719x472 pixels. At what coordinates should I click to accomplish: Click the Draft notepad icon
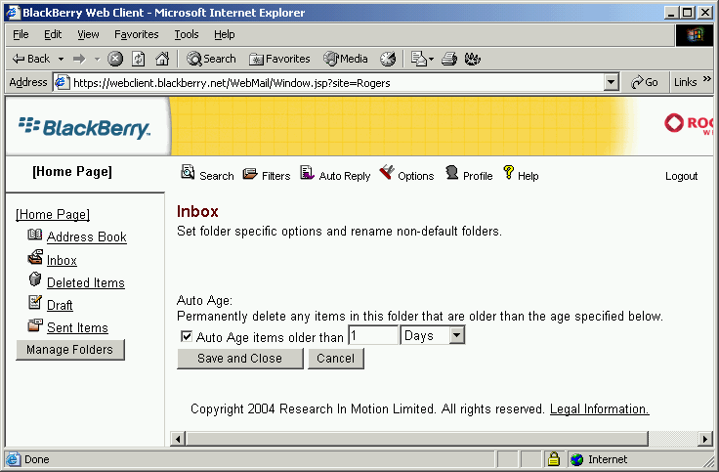(x=35, y=302)
